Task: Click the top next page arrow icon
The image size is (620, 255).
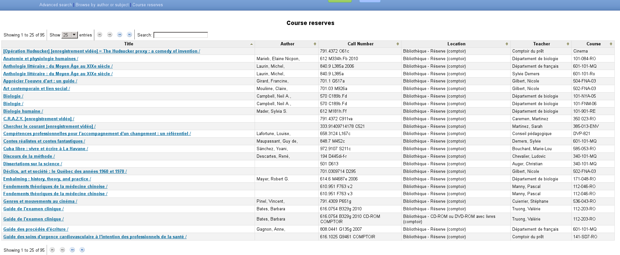Action: pos(120,35)
